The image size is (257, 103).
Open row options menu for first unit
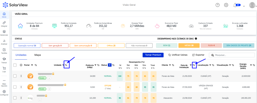click(21, 76)
